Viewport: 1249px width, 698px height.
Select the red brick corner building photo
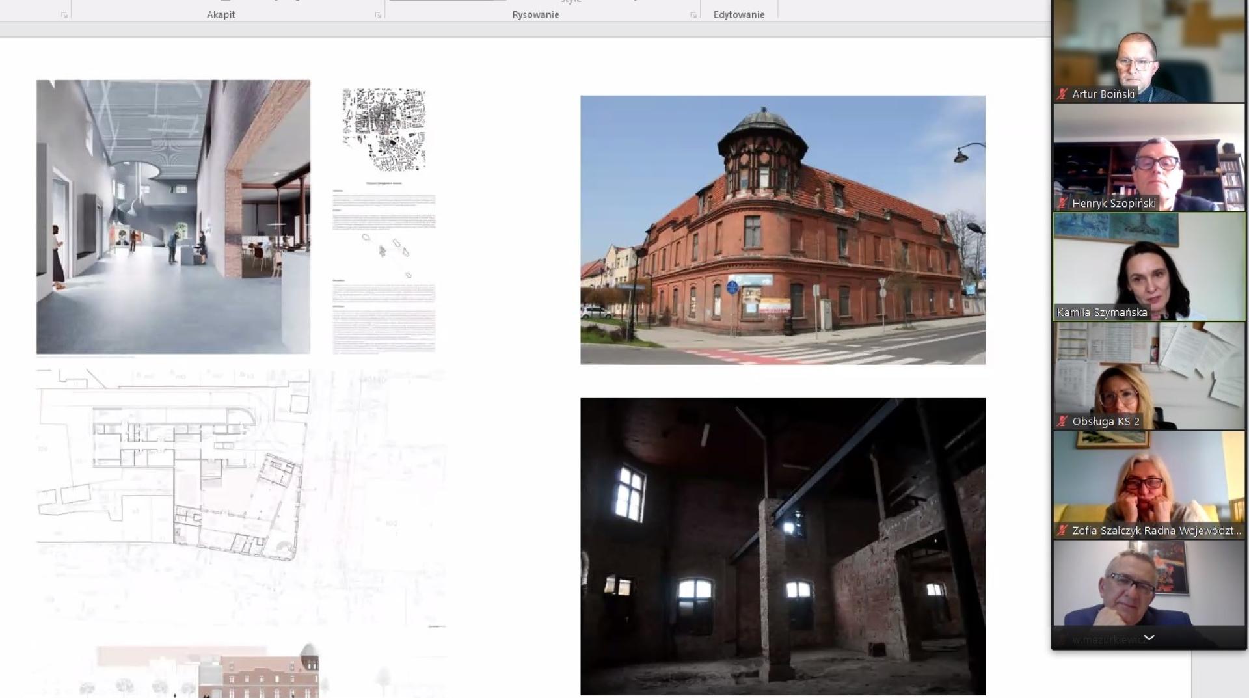pos(783,230)
